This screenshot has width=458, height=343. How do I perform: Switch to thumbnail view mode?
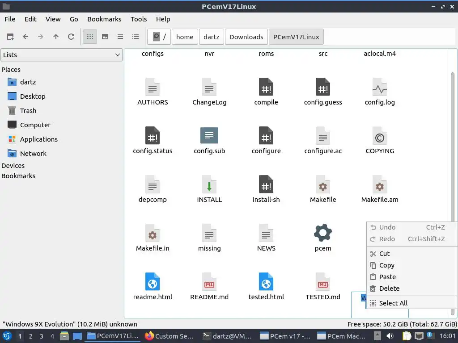coord(105,37)
